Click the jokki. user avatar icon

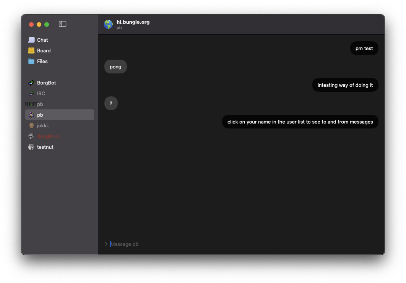(31, 125)
